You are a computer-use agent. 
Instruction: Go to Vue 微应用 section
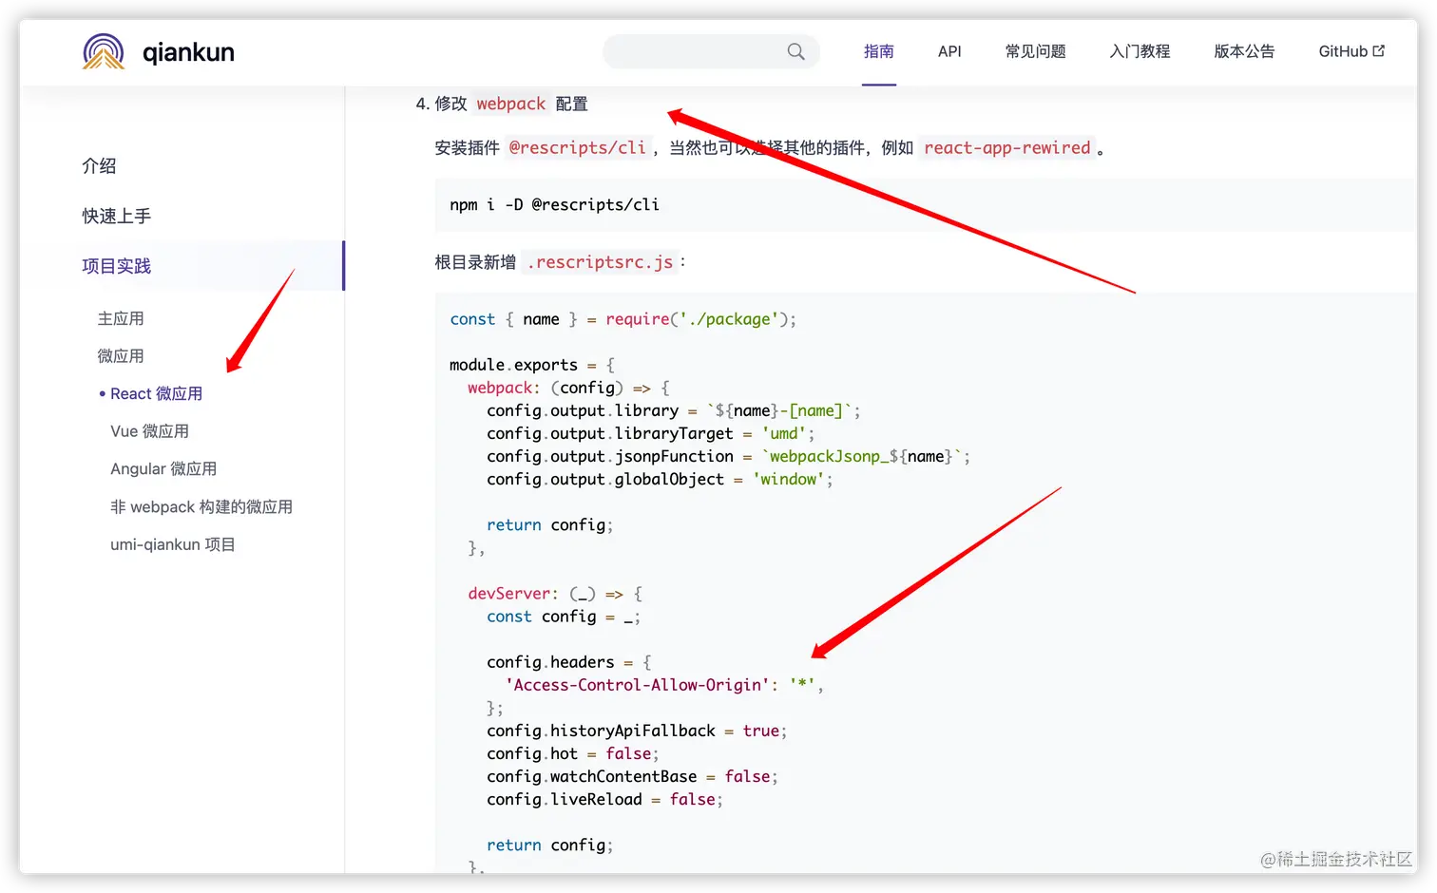[x=149, y=431]
